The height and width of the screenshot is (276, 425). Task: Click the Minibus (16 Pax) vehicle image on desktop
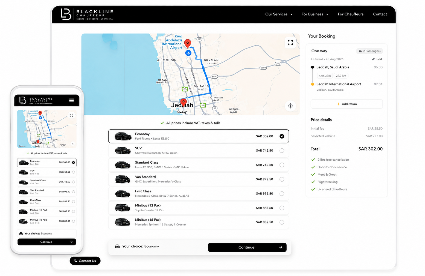[x=123, y=222]
